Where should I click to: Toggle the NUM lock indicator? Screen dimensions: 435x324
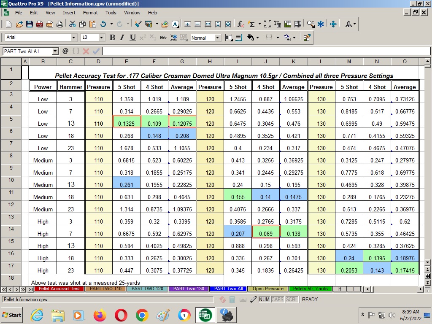(264, 299)
